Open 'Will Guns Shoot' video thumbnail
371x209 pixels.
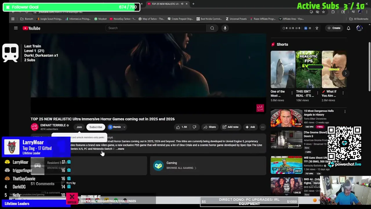tap(286, 165)
